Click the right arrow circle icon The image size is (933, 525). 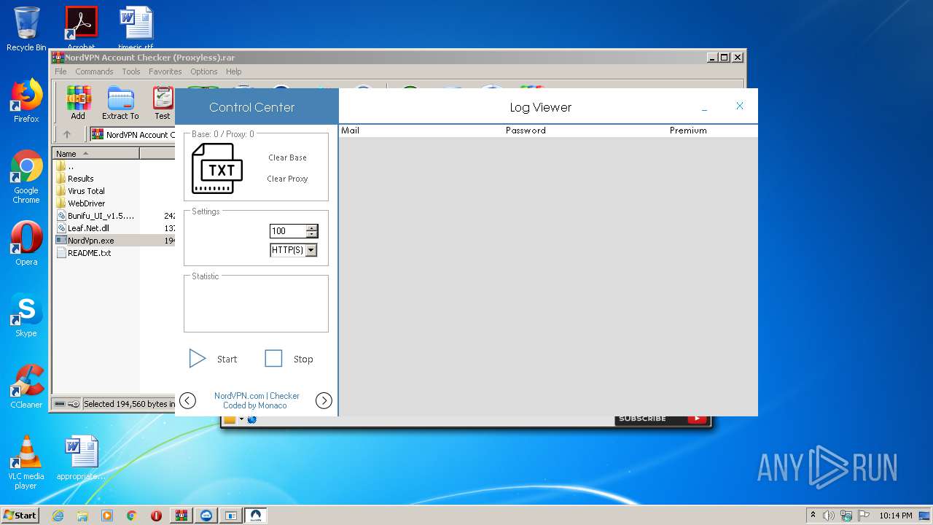[324, 400]
